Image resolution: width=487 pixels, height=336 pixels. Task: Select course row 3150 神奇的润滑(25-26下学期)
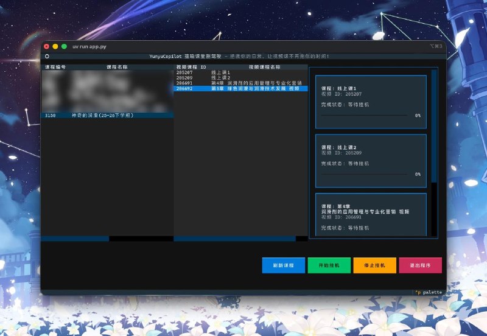click(107, 115)
